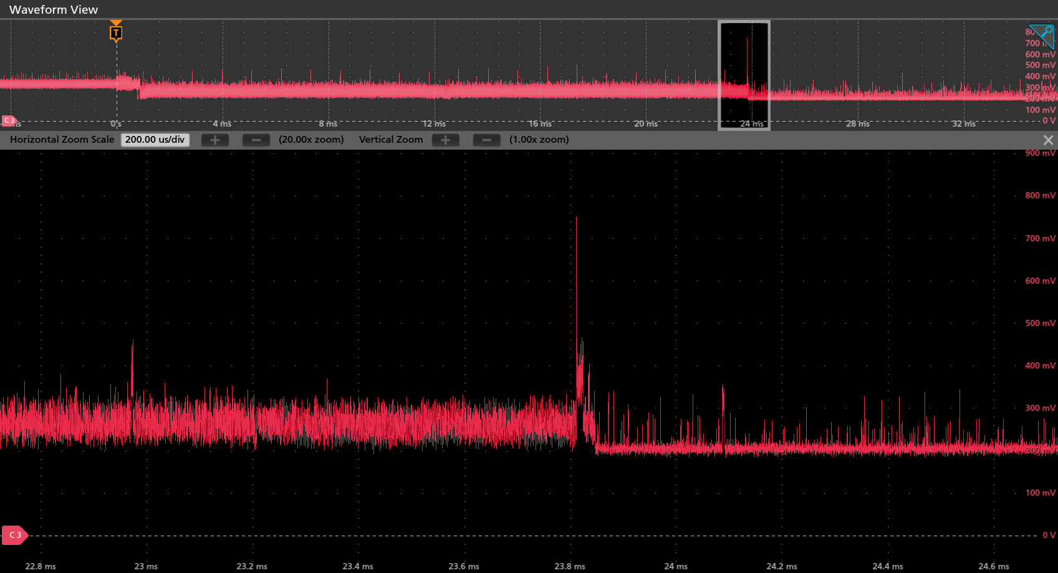The height and width of the screenshot is (573, 1058).
Task: Select the C3 channel handle in overview
Action: 9,120
